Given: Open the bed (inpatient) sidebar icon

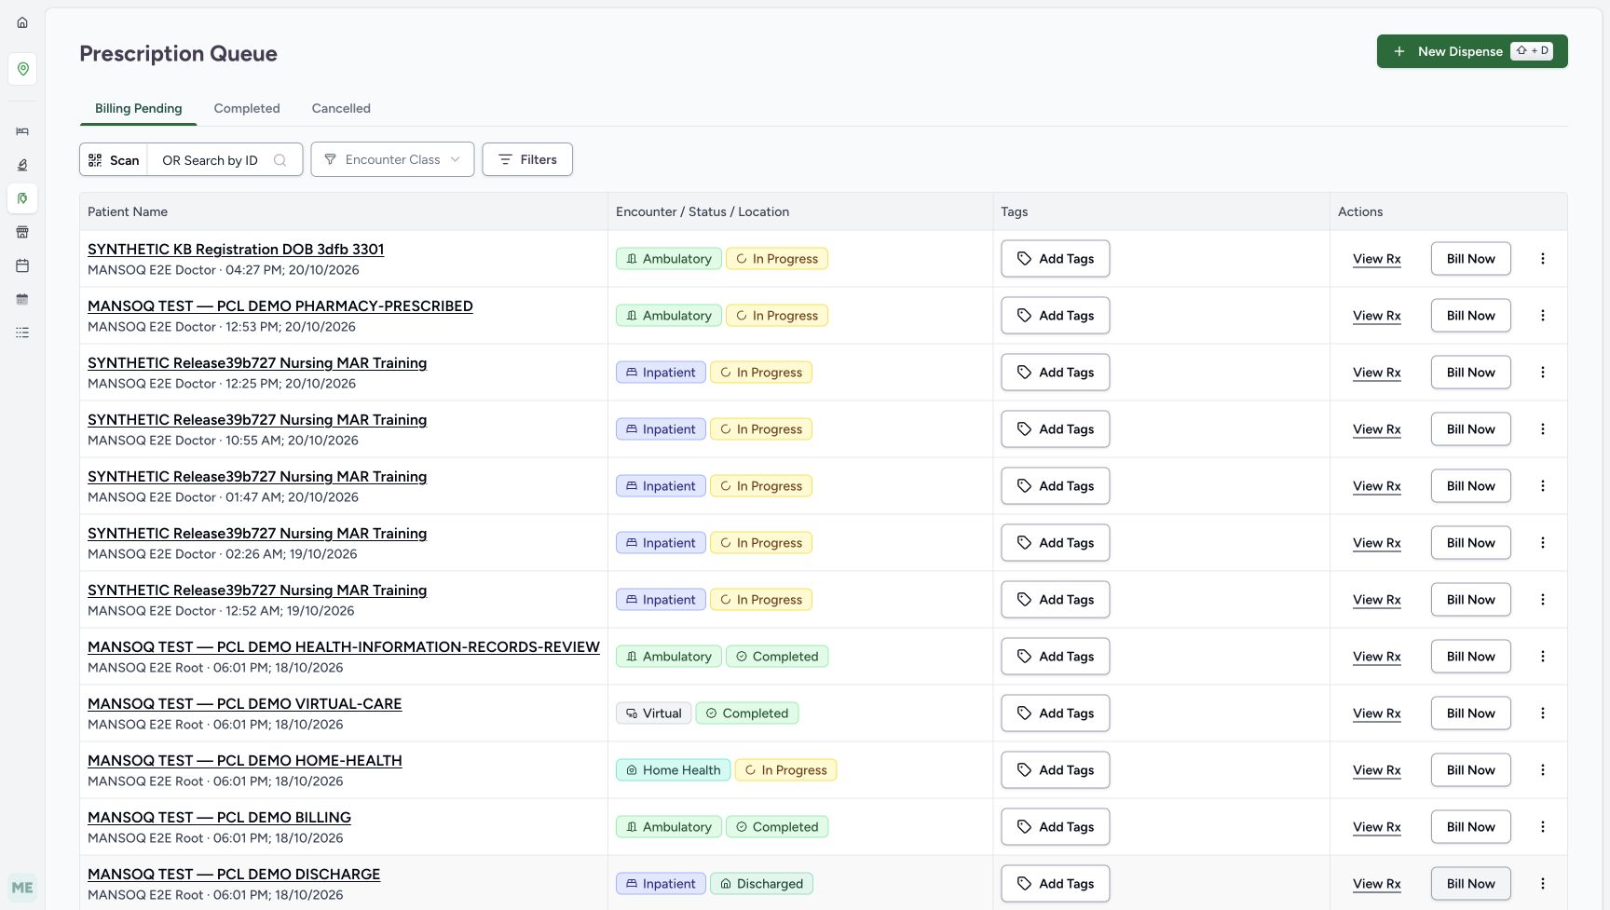Looking at the screenshot, I should tap(22, 131).
